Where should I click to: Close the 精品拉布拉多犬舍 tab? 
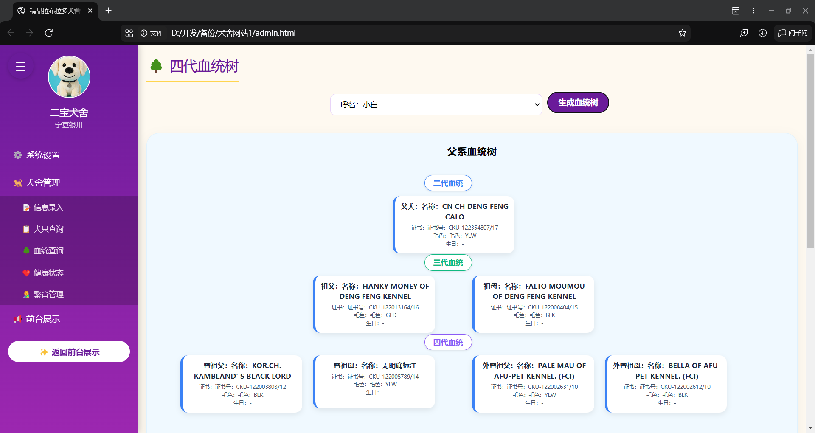pyautogui.click(x=90, y=11)
